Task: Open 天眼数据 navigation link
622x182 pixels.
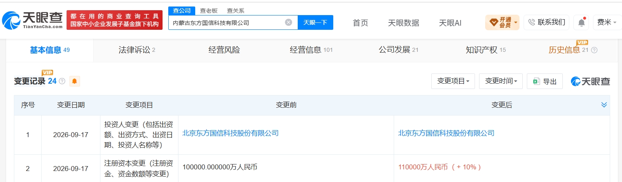Action: point(404,23)
